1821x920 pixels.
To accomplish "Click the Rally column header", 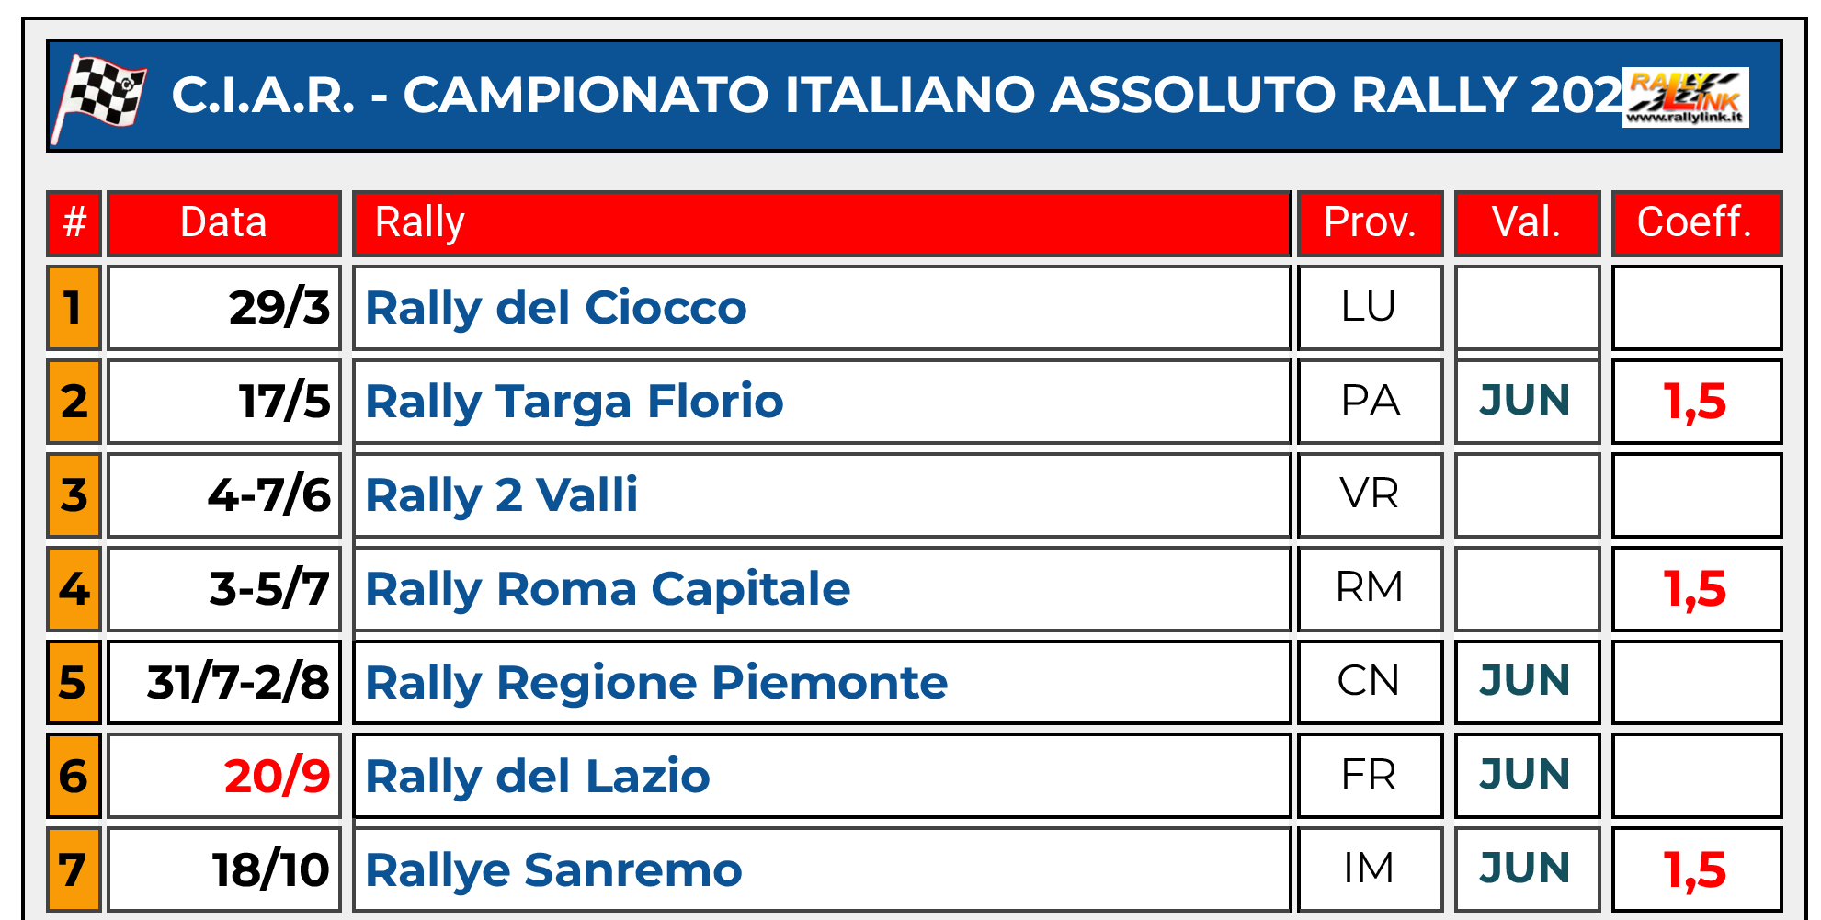I will 420,222.
